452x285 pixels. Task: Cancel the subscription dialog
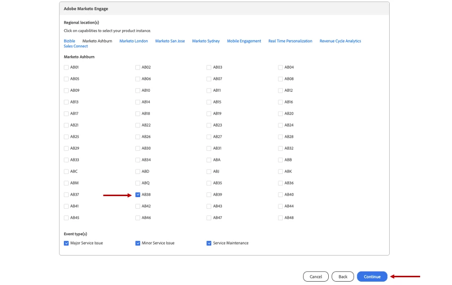(316, 277)
